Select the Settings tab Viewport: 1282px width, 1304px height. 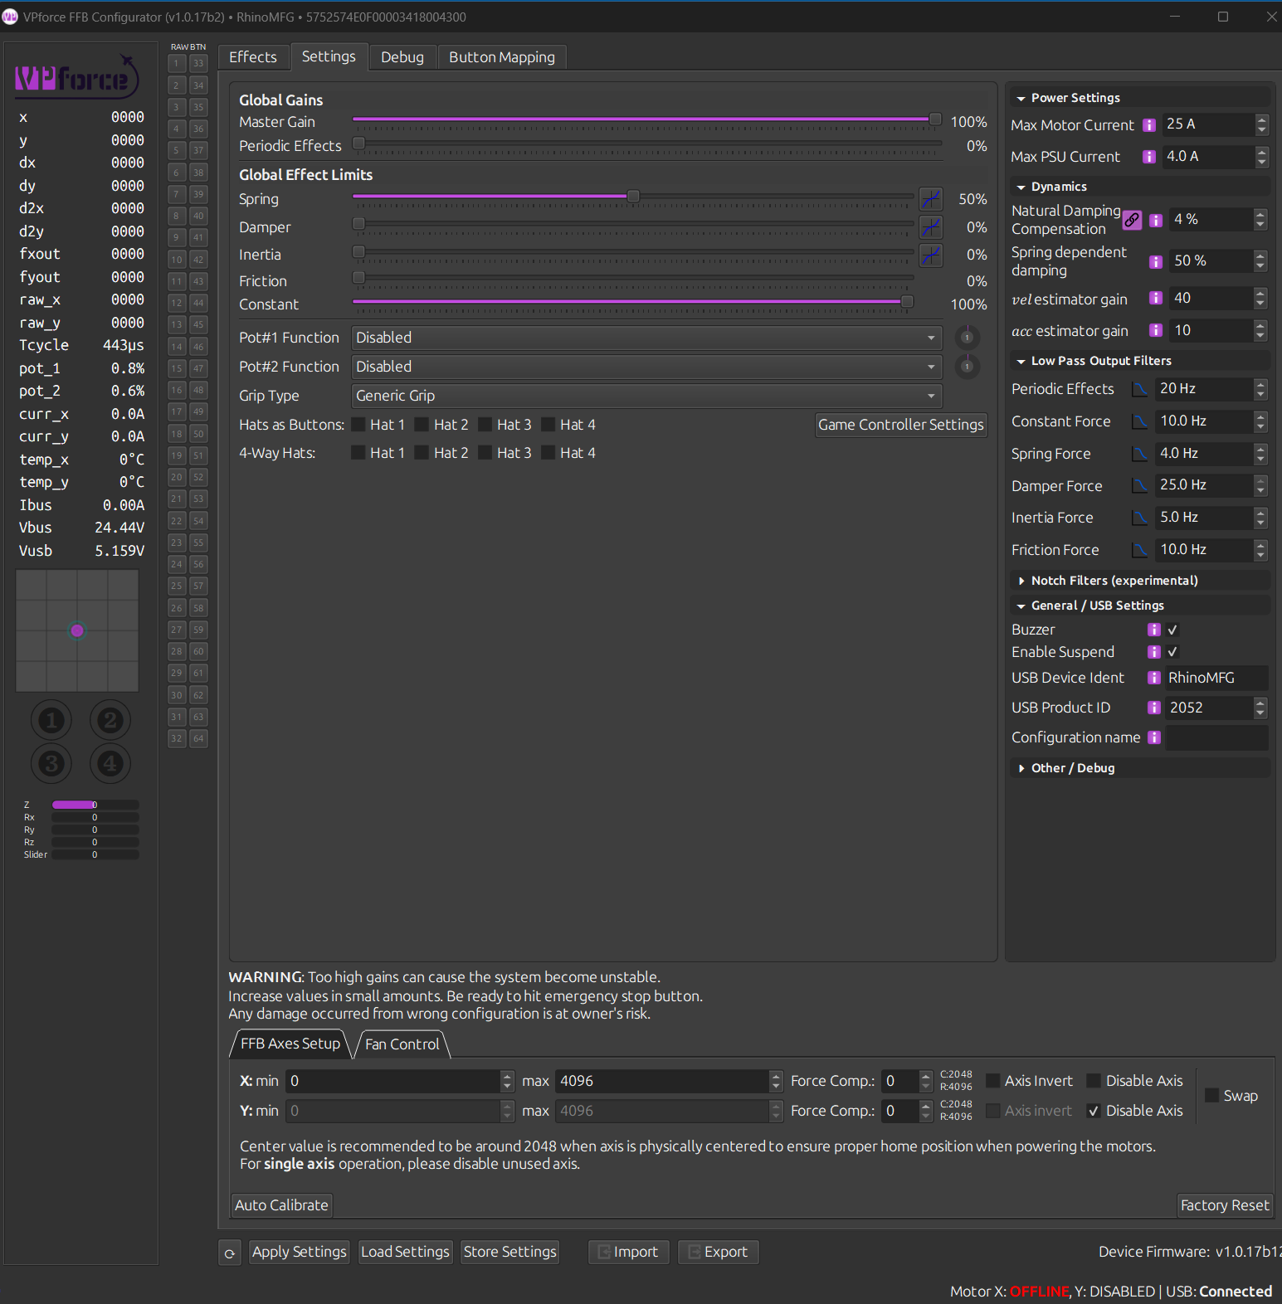(x=329, y=56)
